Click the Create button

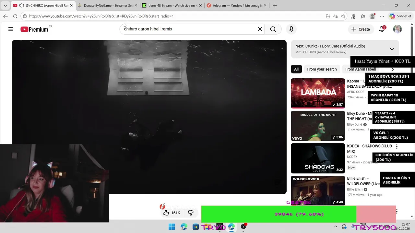click(x=361, y=29)
